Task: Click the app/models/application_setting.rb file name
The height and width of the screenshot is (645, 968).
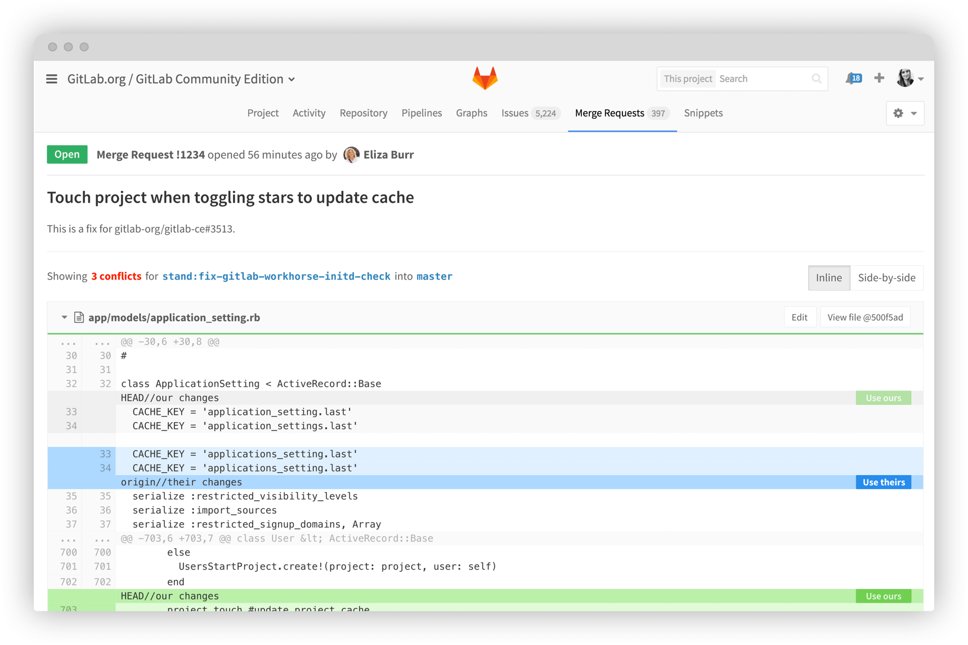Action: (174, 317)
